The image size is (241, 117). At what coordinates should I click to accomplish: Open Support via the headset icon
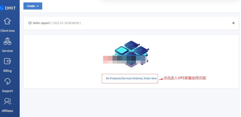pos(7,81)
